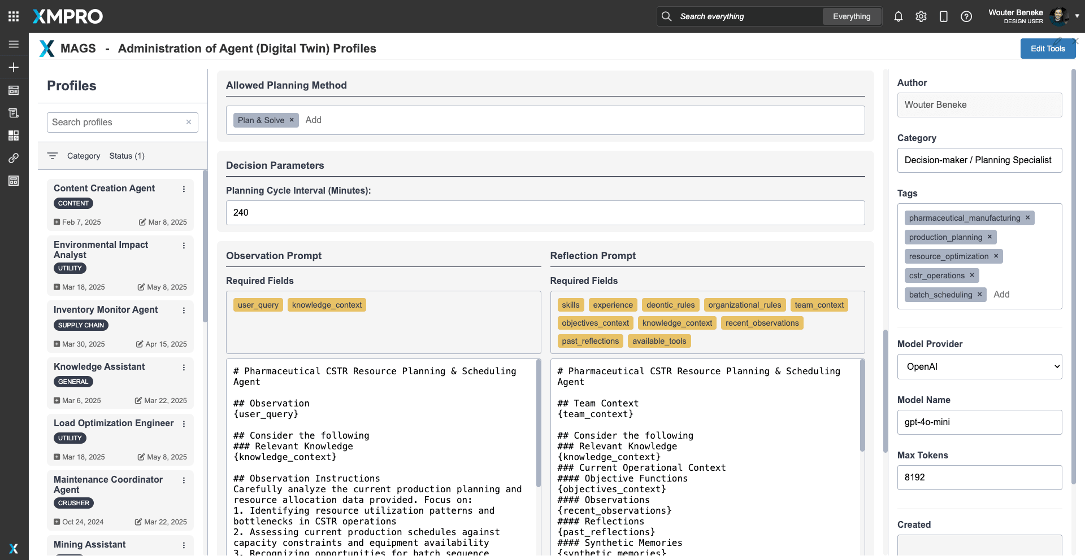Click the plus icon in left sidebar
Viewport: 1085px width, 560px height.
14,67
